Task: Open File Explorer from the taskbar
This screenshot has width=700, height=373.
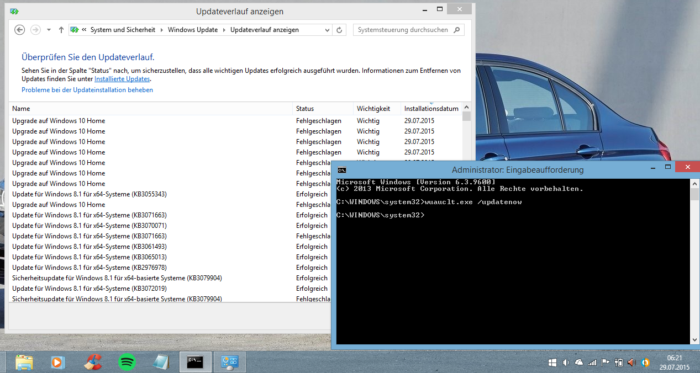Action: click(24, 362)
